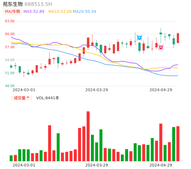Click the 2024-04-29 date label under the volume chart
Screen dimensions: 191x169
pyautogui.click(x=161, y=165)
